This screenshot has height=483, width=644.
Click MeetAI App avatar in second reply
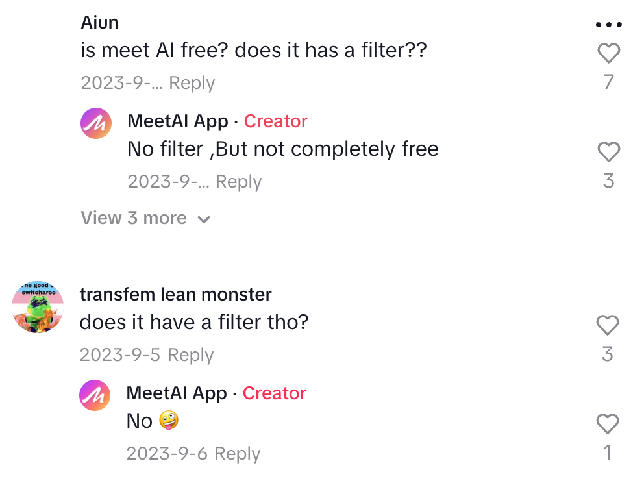[95, 395]
